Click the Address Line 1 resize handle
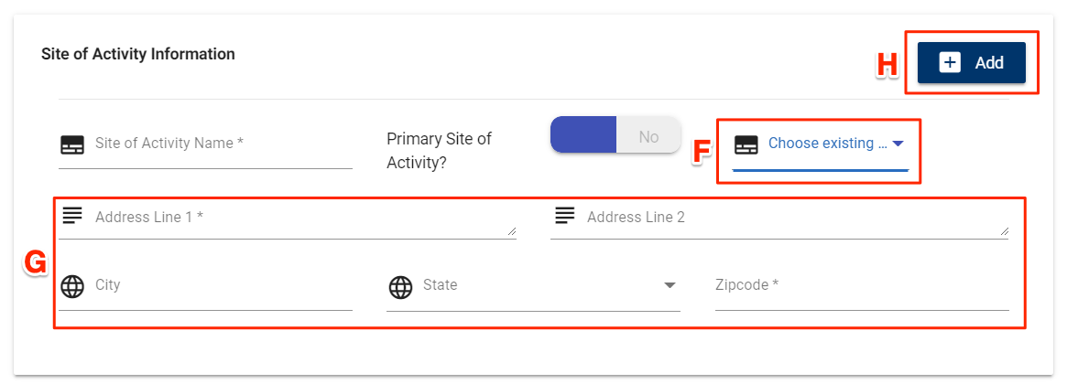This screenshot has height=384, width=1067. pyautogui.click(x=511, y=232)
